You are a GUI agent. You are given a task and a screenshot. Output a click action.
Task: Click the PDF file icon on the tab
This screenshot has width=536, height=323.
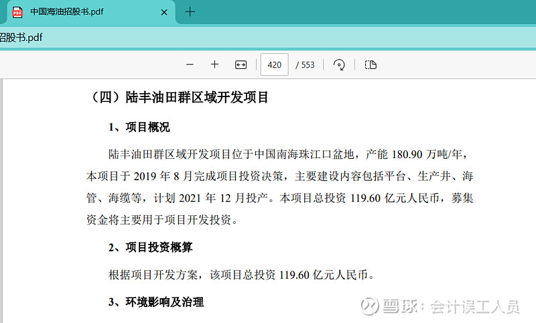(x=17, y=12)
